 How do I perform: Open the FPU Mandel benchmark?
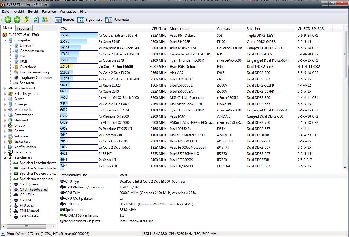coord(29,211)
